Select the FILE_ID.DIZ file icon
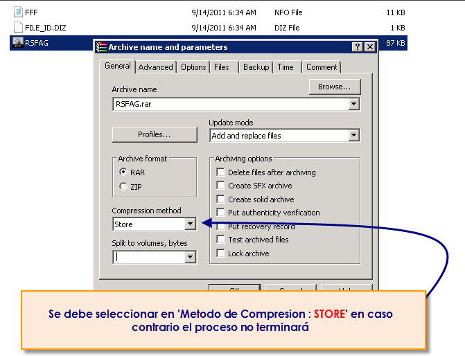465x356 pixels. (19, 28)
